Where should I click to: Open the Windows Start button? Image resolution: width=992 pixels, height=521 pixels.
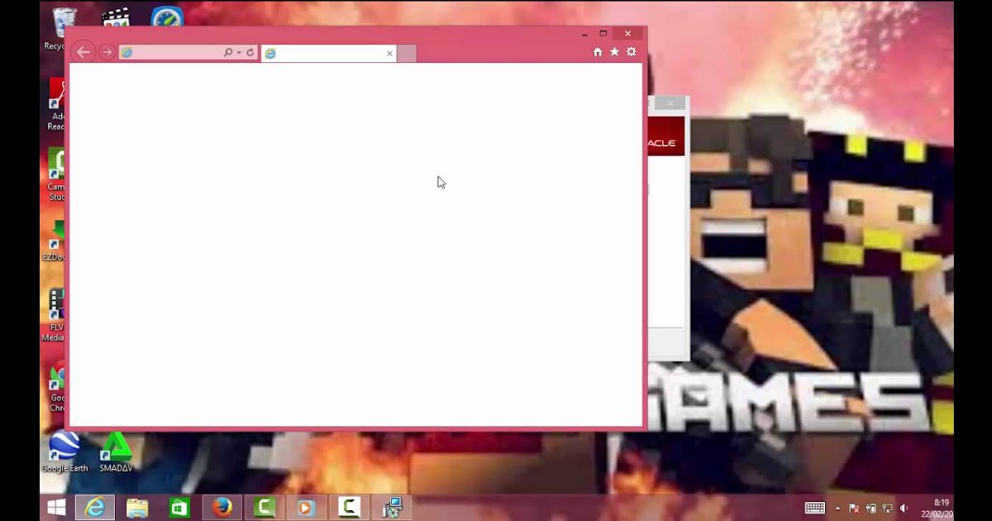coord(56,508)
